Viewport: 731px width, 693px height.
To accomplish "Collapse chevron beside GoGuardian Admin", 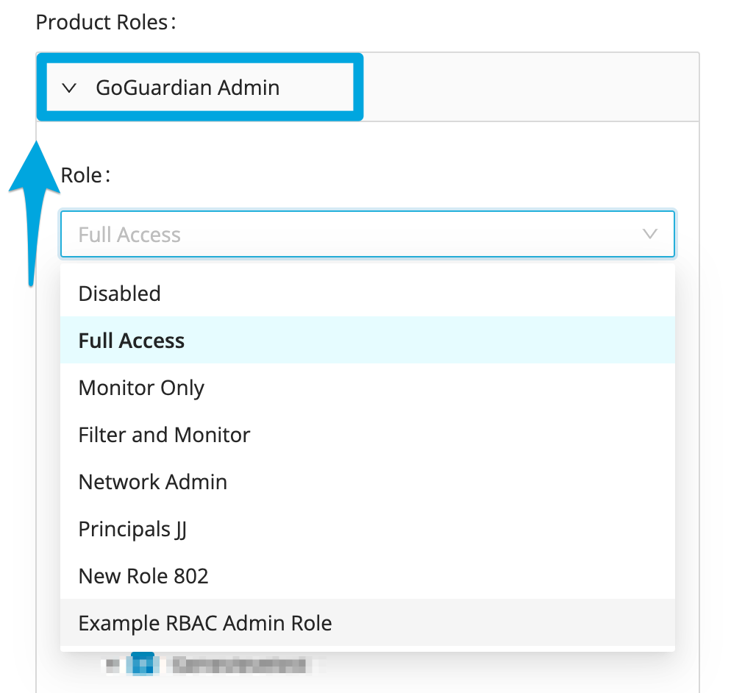I will (x=70, y=88).
